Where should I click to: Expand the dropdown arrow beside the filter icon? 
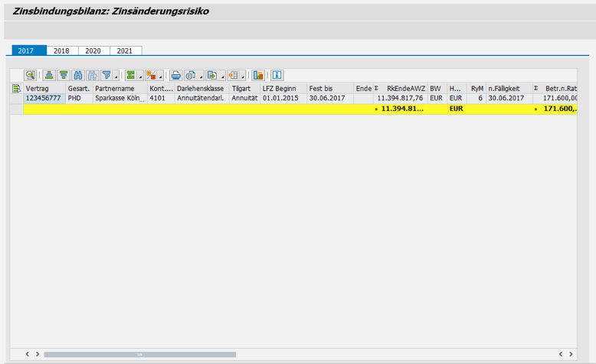coord(116,76)
